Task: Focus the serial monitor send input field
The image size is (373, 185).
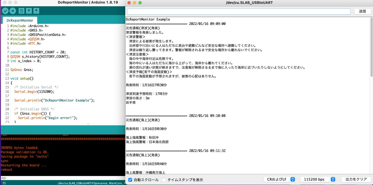Action: 239,11
